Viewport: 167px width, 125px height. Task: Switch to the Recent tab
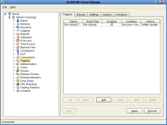pos(81,14)
